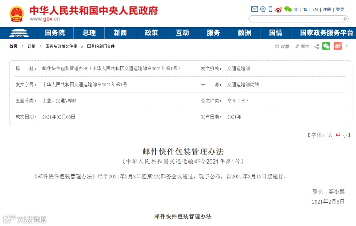
Task: Click the share icon
Action: point(317,46)
